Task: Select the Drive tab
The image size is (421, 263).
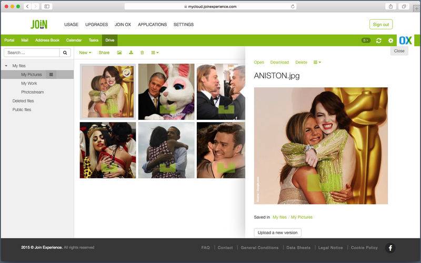Action: click(109, 41)
